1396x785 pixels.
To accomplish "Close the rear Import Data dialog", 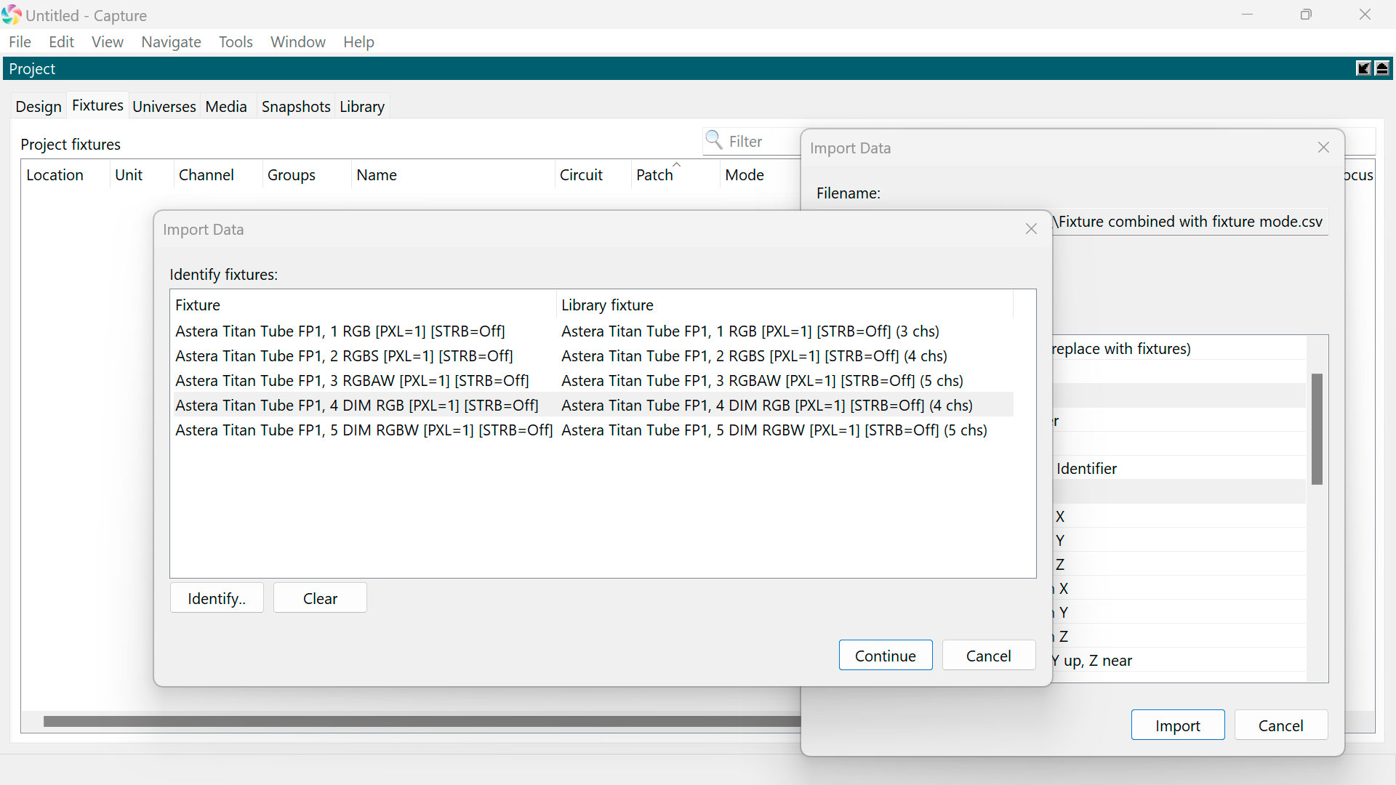I will (1323, 148).
